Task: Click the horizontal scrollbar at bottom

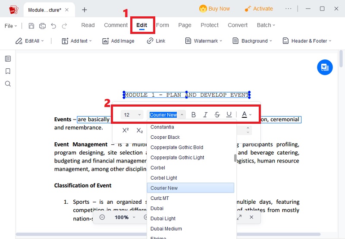Action: 168,234
